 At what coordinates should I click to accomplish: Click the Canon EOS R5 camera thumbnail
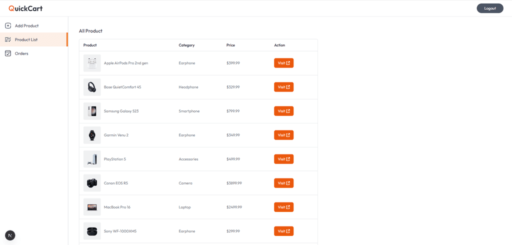pos(92,183)
